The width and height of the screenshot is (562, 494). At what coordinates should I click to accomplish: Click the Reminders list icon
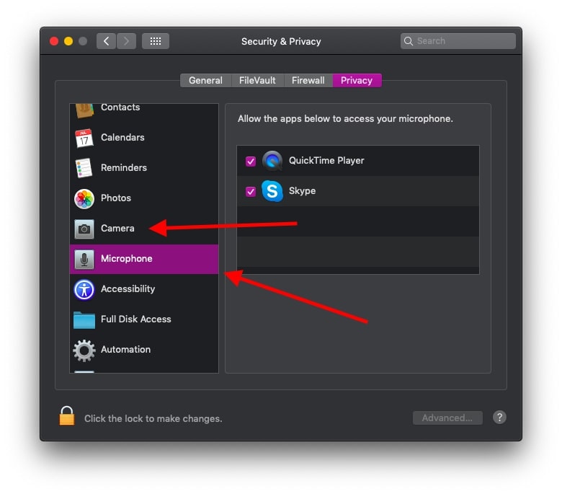pyautogui.click(x=84, y=168)
